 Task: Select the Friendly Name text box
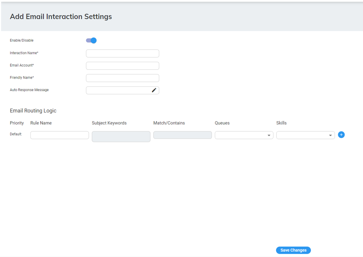click(122, 78)
